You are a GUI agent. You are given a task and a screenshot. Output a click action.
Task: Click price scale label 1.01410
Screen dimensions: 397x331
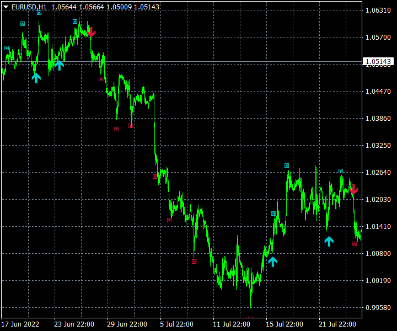pyautogui.click(x=378, y=227)
